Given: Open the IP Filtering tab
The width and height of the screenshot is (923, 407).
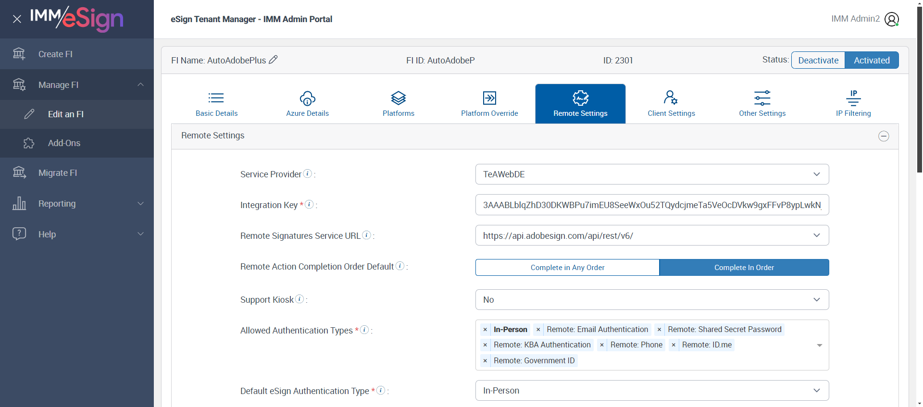Looking at the screenshot, I should point(853,104).
